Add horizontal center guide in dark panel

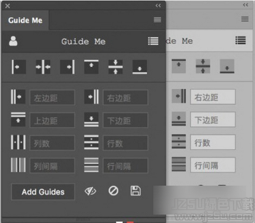click(116, 67)
